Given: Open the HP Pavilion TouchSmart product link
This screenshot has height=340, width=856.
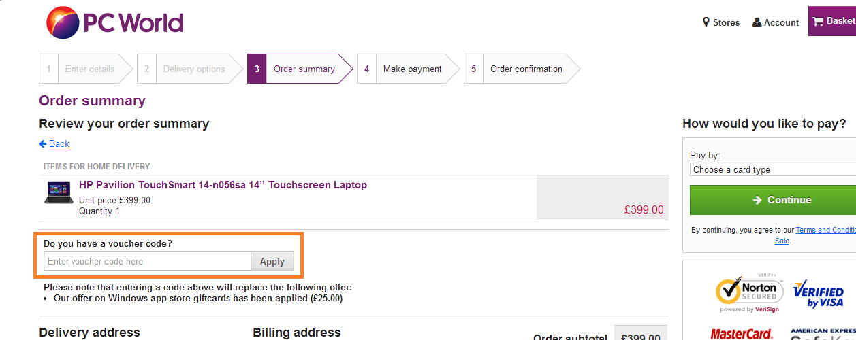Looking at the screenshot, I should (x=223, y=185).
